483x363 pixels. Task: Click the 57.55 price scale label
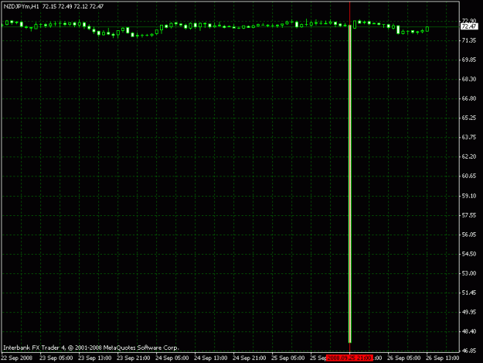(x=469, y=215)
